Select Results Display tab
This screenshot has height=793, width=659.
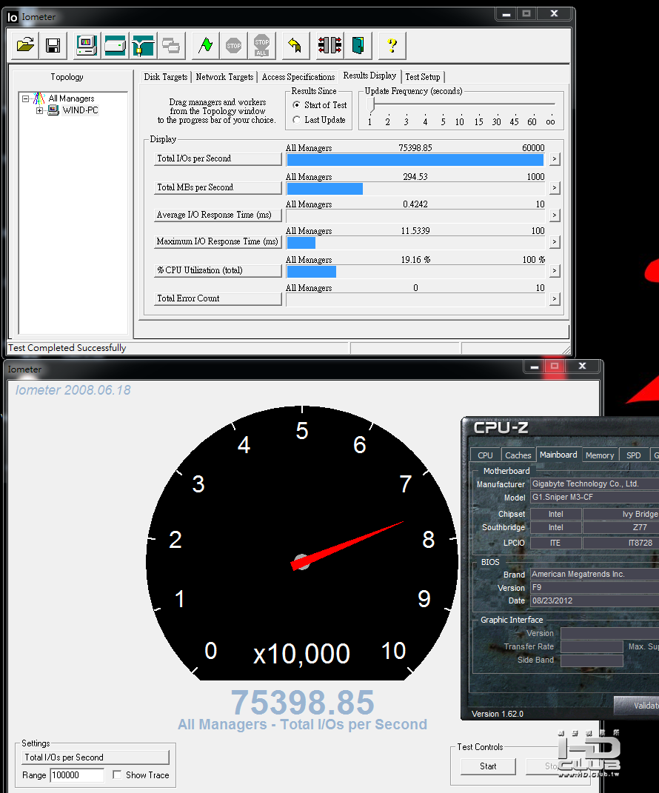369,76
